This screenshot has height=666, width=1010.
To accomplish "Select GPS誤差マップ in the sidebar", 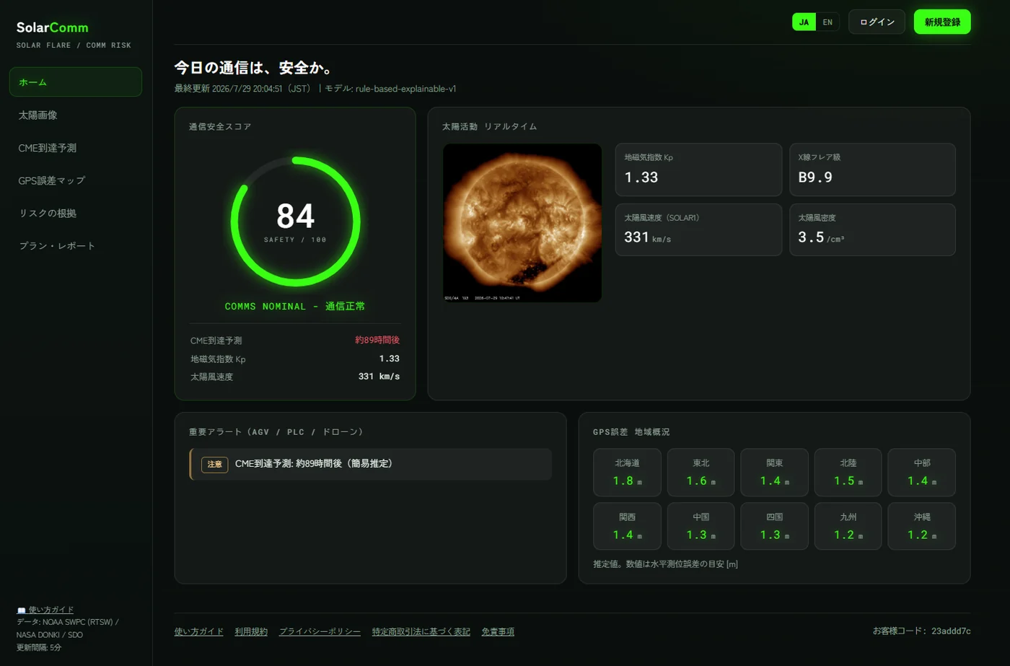I will coord(76,180).
